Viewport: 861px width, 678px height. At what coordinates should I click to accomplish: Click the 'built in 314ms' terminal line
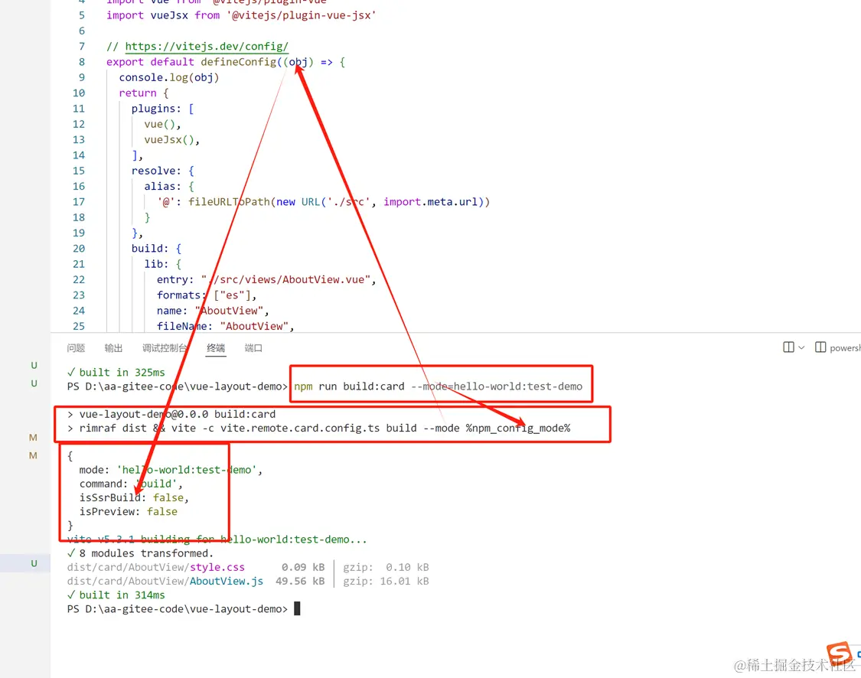click(116, 595)
